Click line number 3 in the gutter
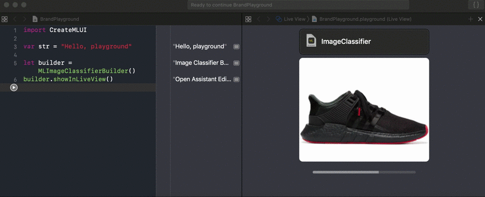The height and width of the screenshot is (197, 485). pos(15,46)
